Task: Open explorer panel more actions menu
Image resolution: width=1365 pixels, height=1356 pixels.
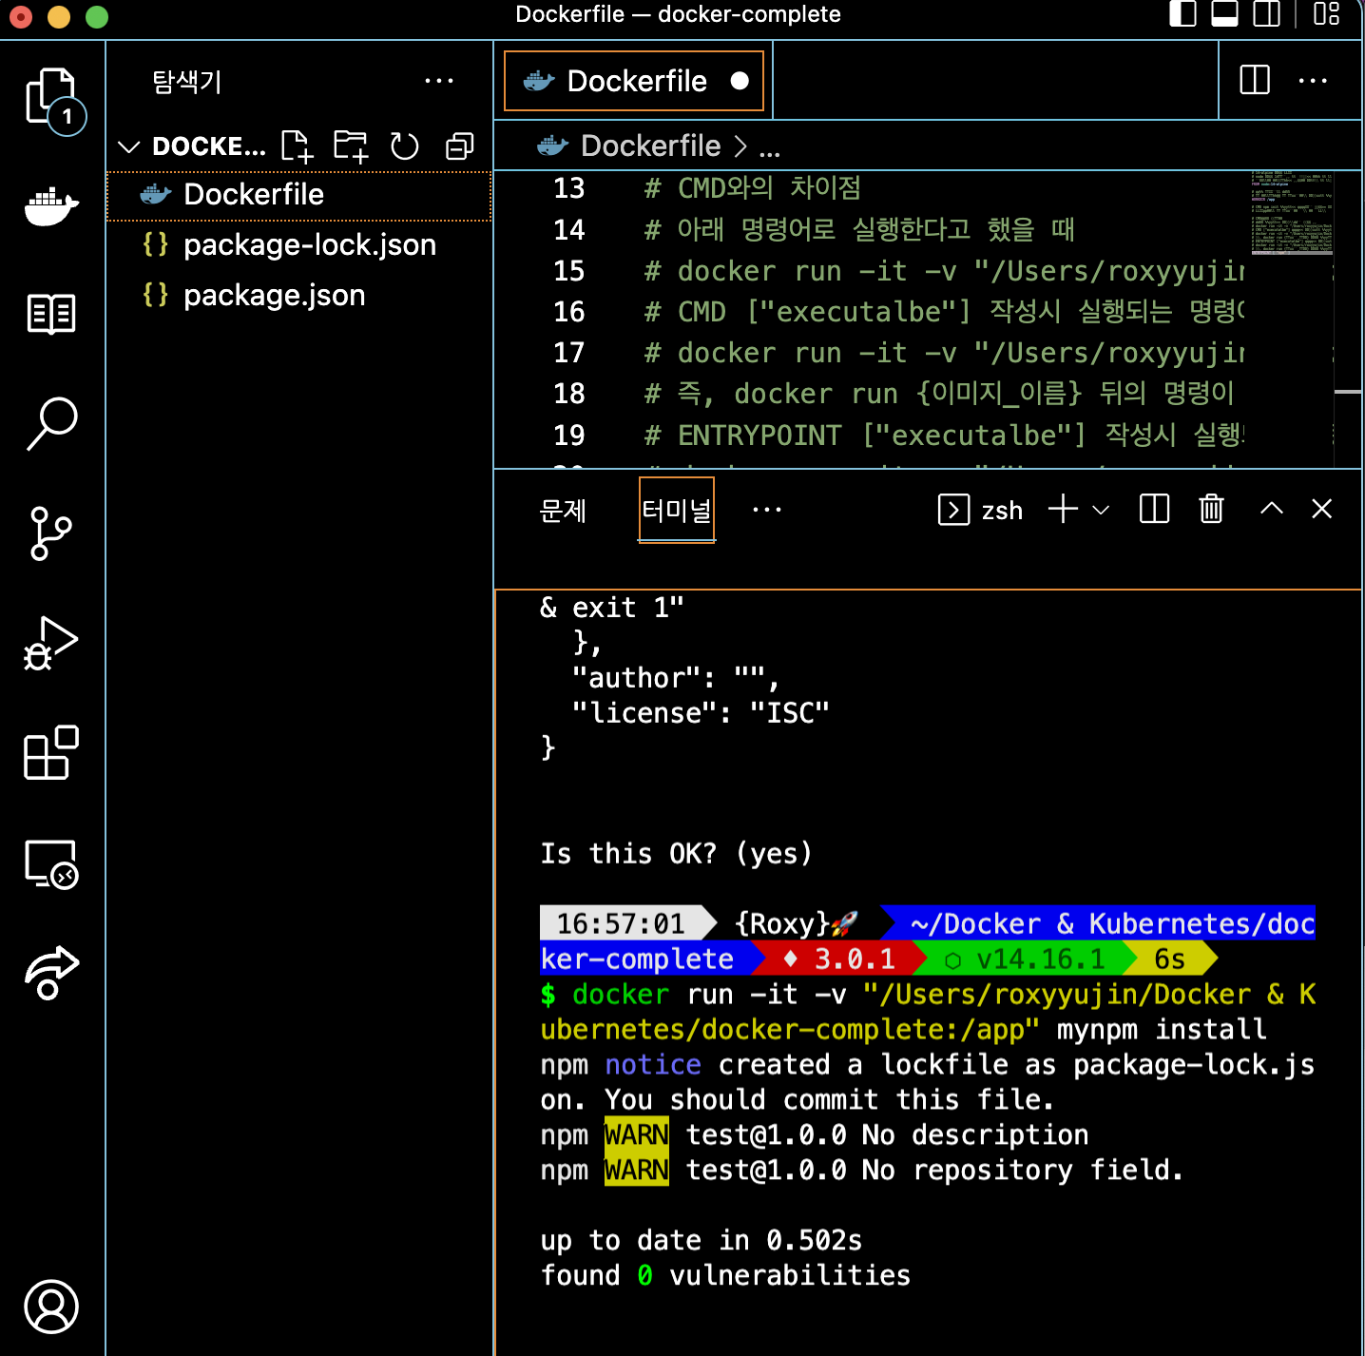Action: [439, 81]
